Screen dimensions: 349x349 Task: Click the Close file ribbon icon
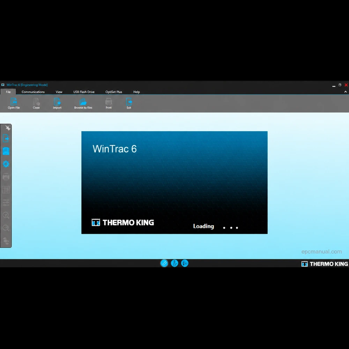[x=36, y=102]
